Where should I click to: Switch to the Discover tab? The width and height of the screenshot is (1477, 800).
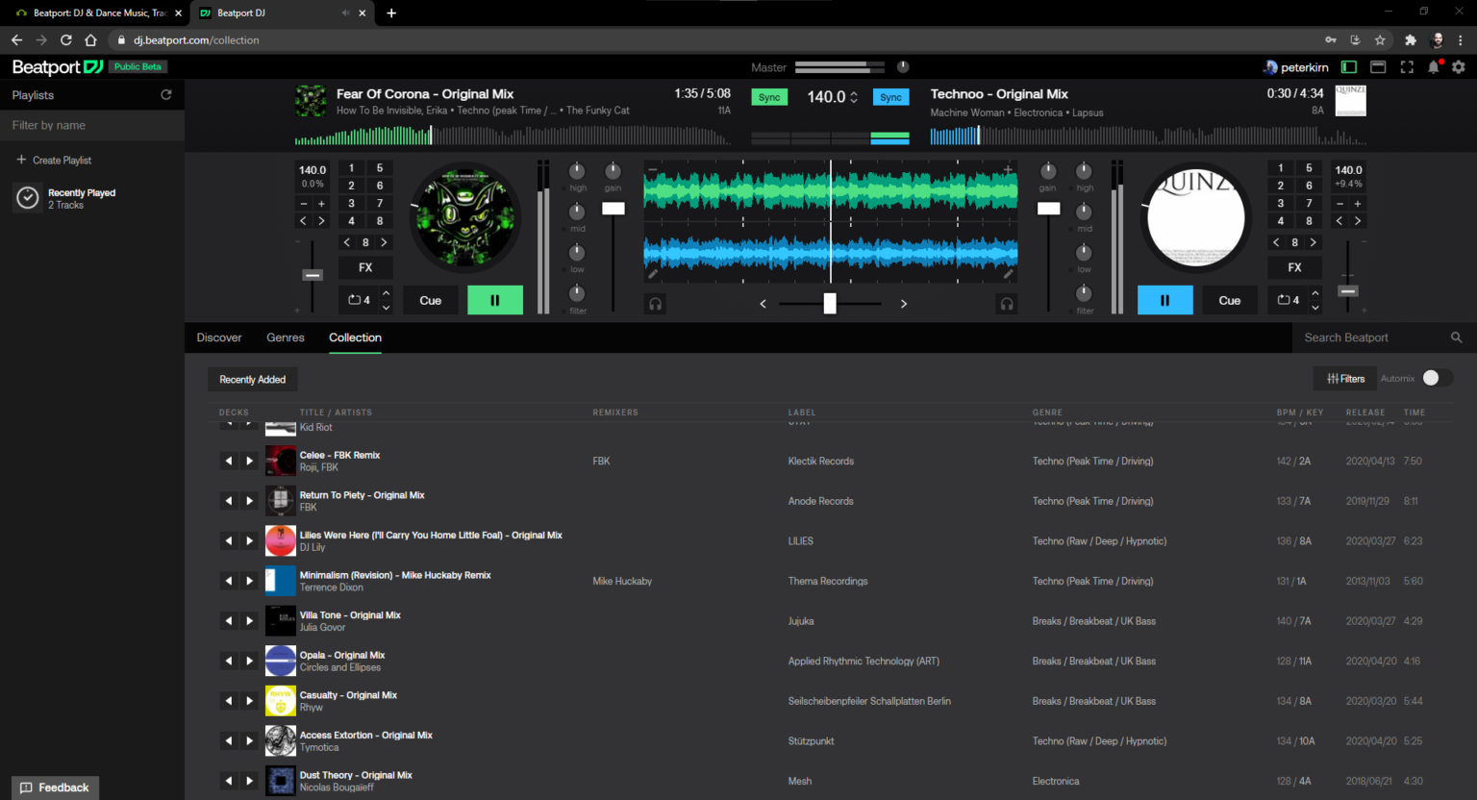[x=219, y=337]
